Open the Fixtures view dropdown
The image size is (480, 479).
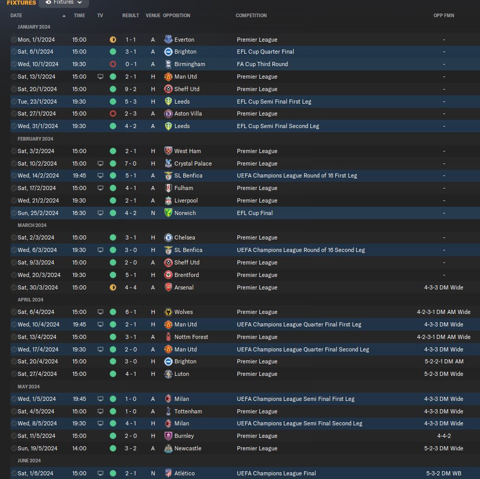point(64,3)
